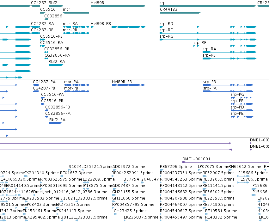Select the CG4287-PA protein feature

click(36, 85)
